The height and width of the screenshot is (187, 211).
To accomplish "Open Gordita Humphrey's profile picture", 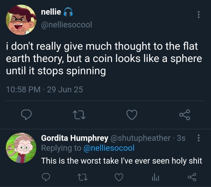I will [x=21, y=148].
